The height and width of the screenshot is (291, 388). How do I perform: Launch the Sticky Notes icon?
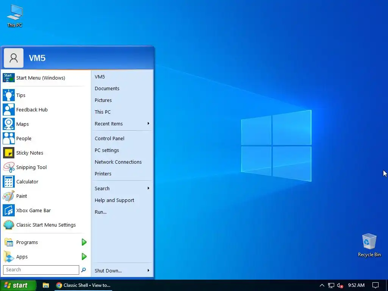point(9,153)
